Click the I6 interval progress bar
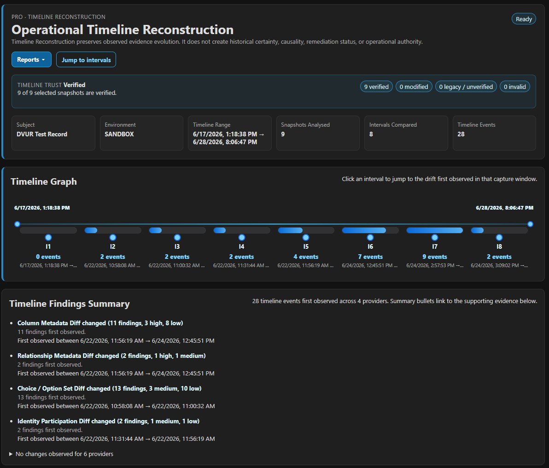 pyautogui.click(x=370, y=230)
